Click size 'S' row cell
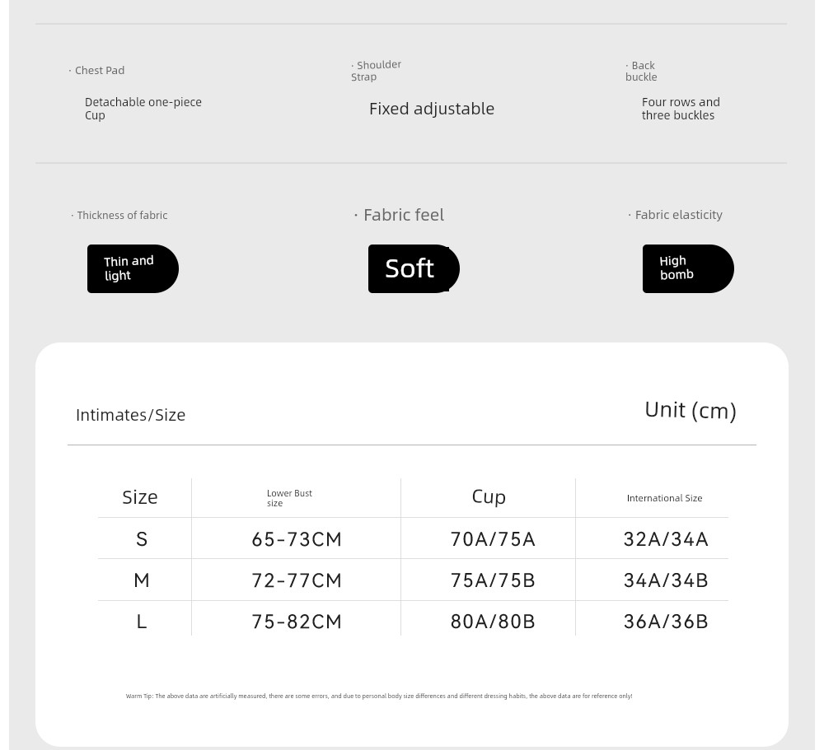This screenshot has width=824, height=750. [x=142, y=539]
